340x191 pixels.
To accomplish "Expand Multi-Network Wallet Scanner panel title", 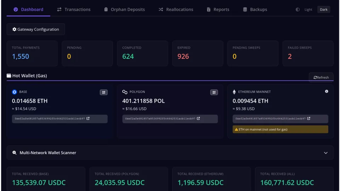I will tap(48, 153).
